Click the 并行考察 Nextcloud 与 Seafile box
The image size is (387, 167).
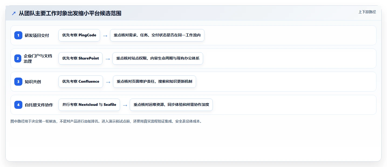point(89,105)
